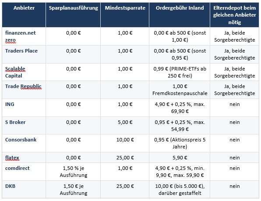Click the Elterndepot beim gleichen Anbieter header
The height and width of the screenshot is (201, 261).
[235, 15]
